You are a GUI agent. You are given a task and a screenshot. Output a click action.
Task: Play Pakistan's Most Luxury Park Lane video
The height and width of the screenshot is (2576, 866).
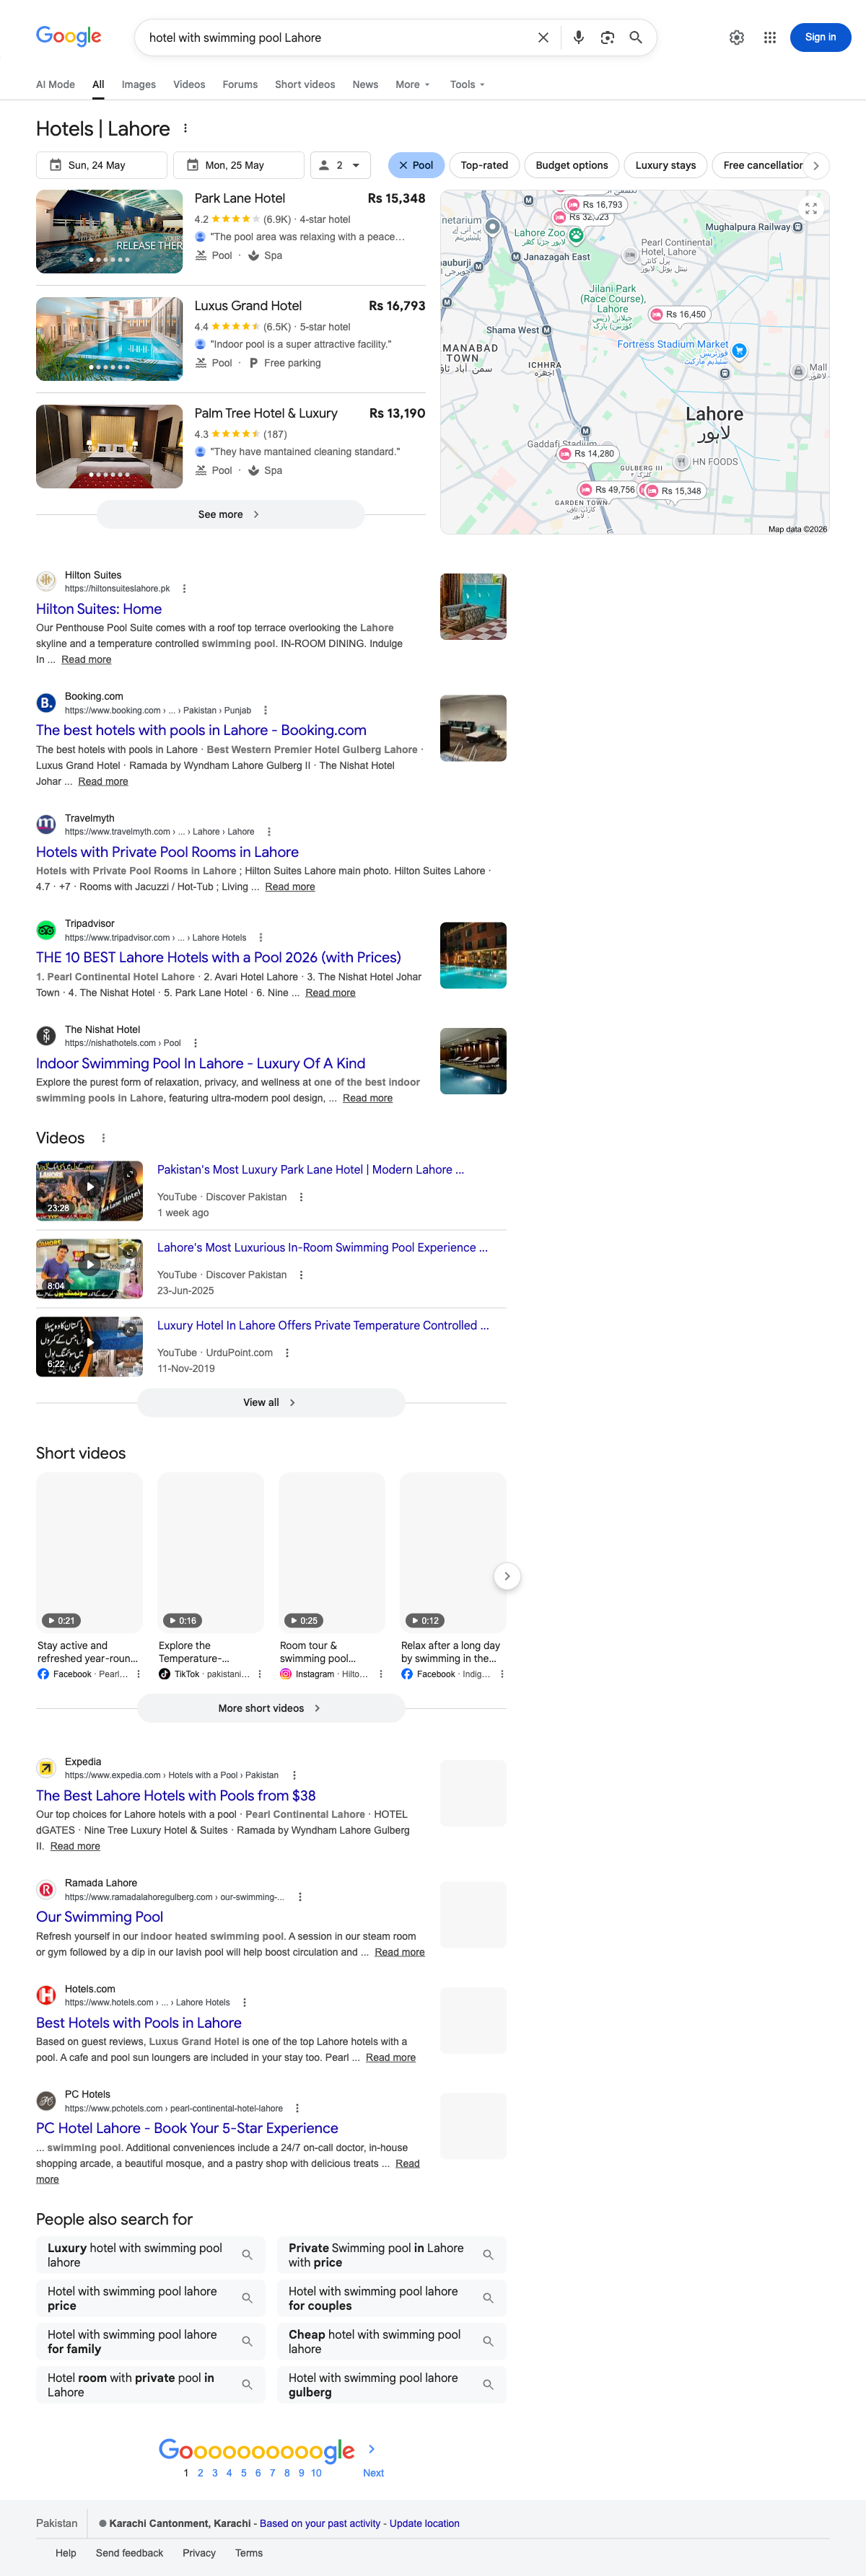pos(89,1191)
